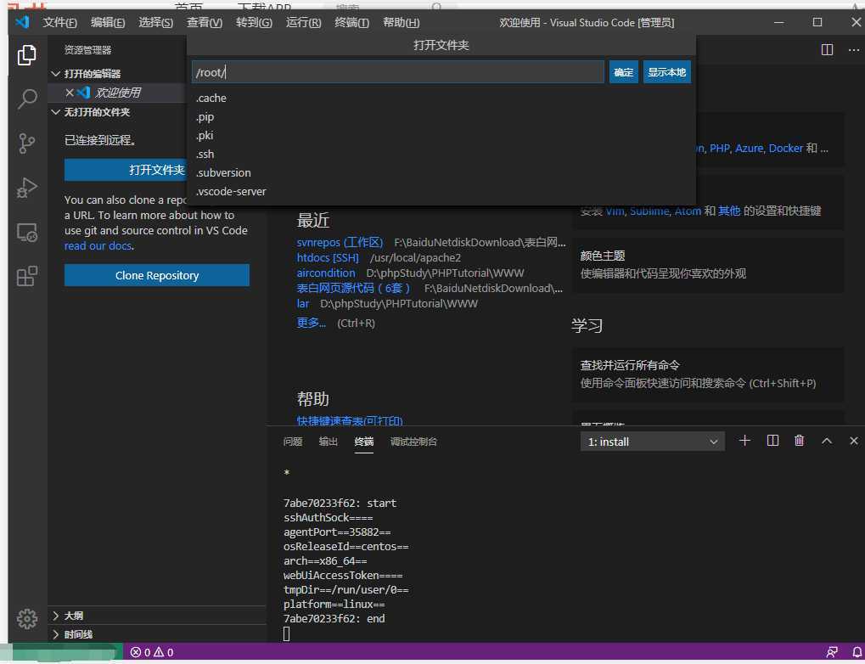
Task: Open the Go menu
Action: coord(254,23)
